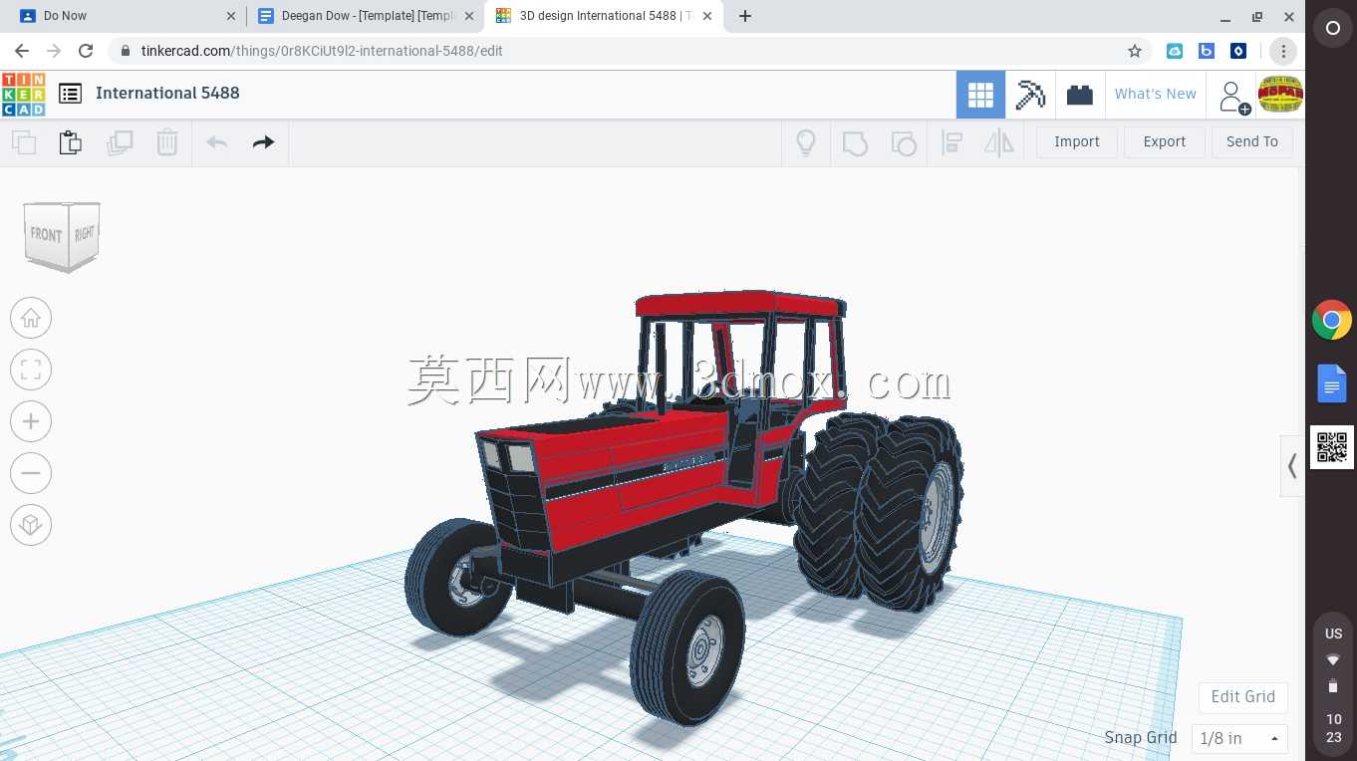Image resolution: width=1357 pixels, height=761 pixels.
Task: Reload the Tinkercad page
Action: [x=86, y=51]
